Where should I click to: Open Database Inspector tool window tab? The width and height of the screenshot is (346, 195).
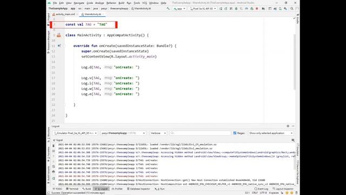tap(138, 189)
